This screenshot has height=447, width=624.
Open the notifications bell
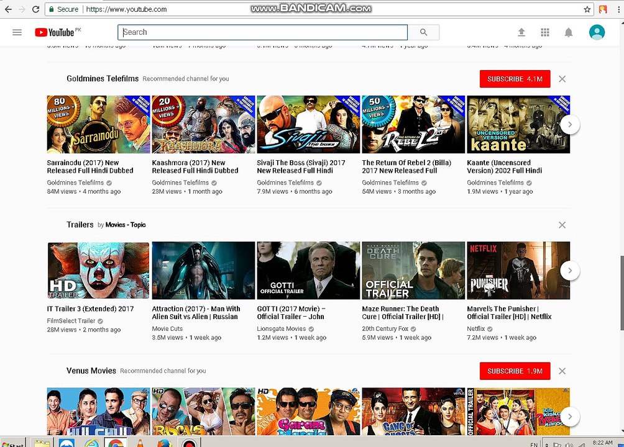(x=569, y=33)
